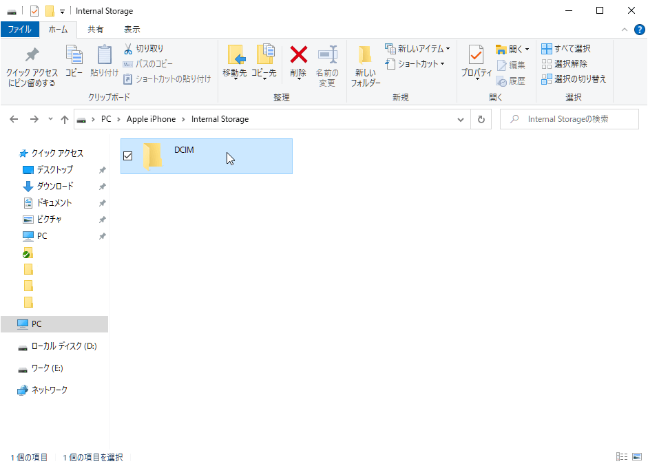Image resolution: width=648 pixels, height=466 pixels.
Task: Open the Properties (プロパティ) icon
Action: pyautogui.click(x=476, y=55)
